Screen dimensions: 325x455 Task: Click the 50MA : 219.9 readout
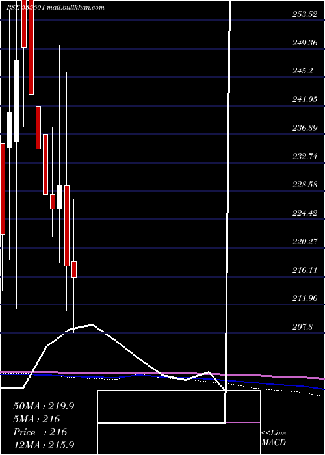pyautogui.click(x=44, y=406)
